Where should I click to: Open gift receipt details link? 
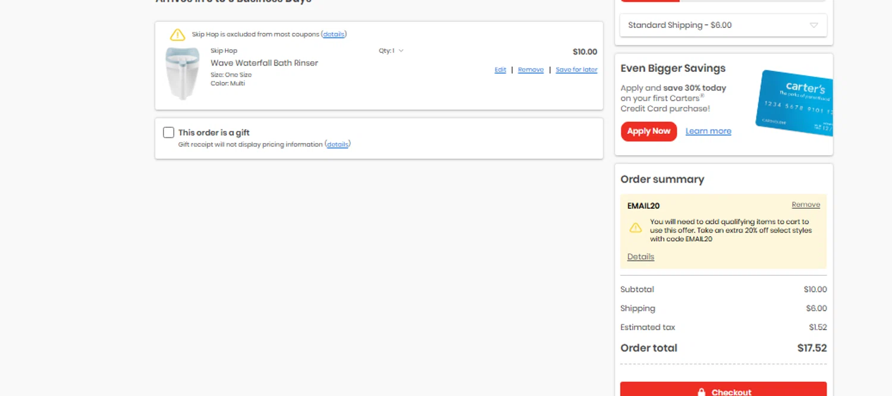(x=338, y=144)
